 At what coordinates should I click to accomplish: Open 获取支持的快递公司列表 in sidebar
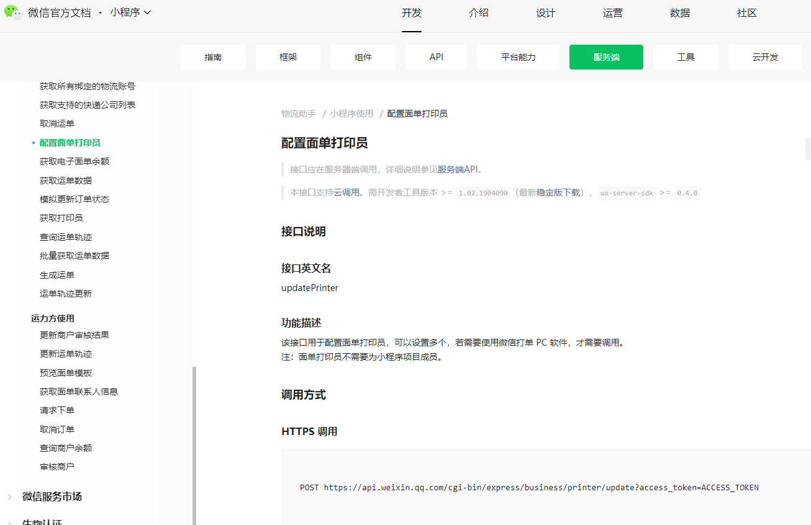click(x=88, y=105)
